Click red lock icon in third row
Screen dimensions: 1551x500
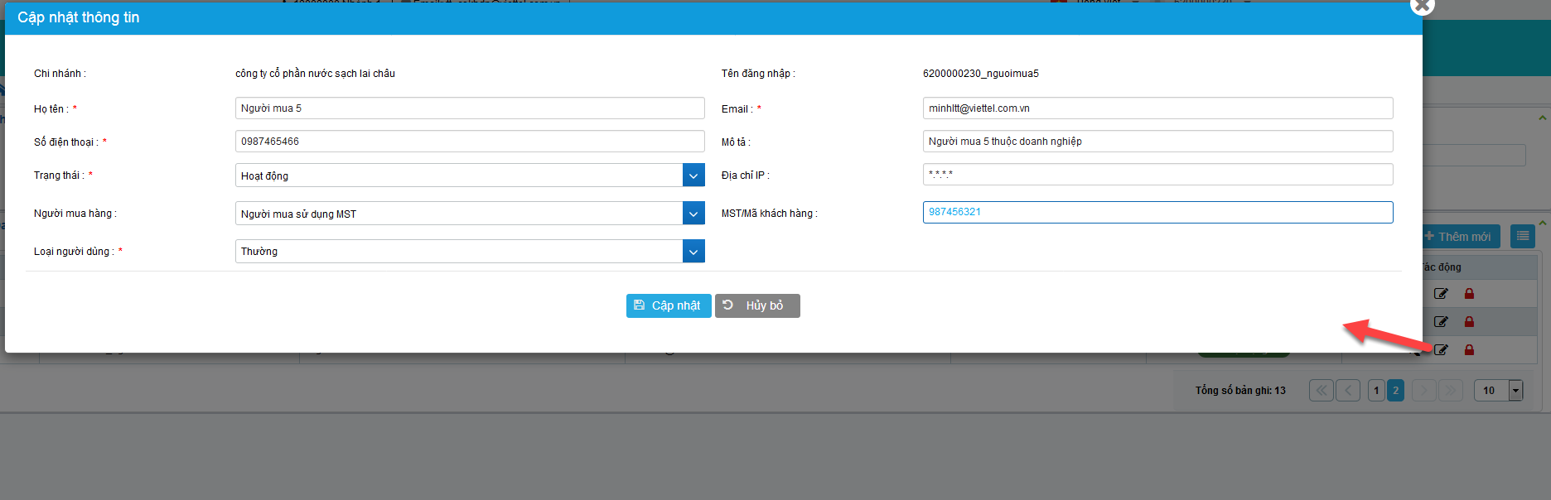click(1469, 350)
